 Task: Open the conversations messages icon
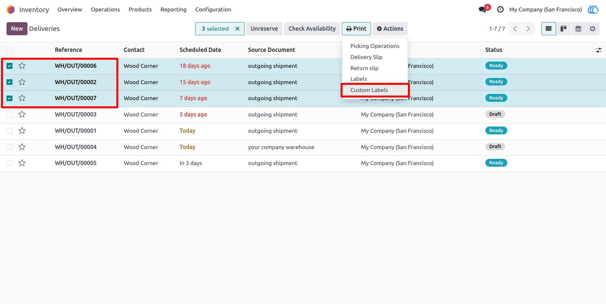[x=482, y=10]
